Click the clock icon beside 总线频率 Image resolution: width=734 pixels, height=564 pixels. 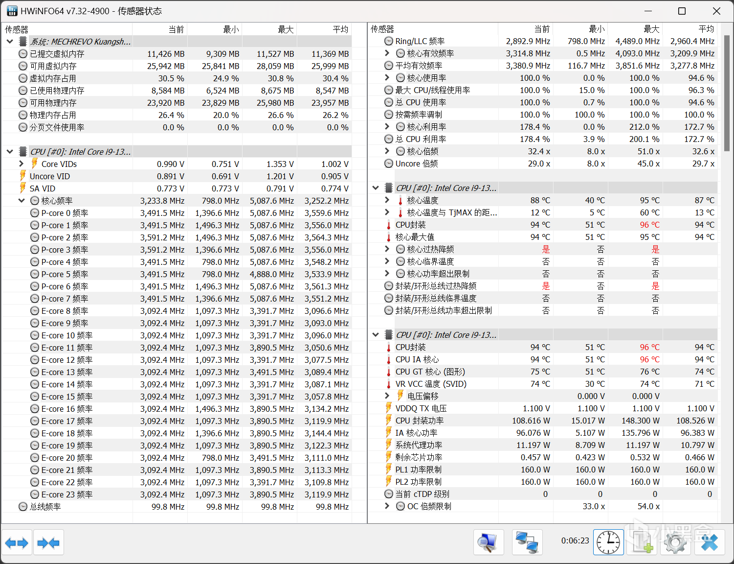pos(23,507)
